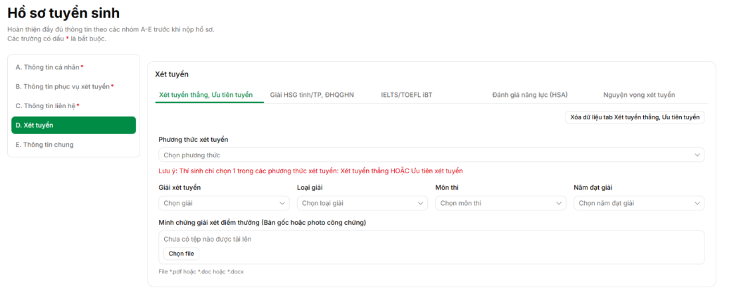Click the Năm đạt giải label
This screenshot has height=294, width=729.
(x=593, y=188)
